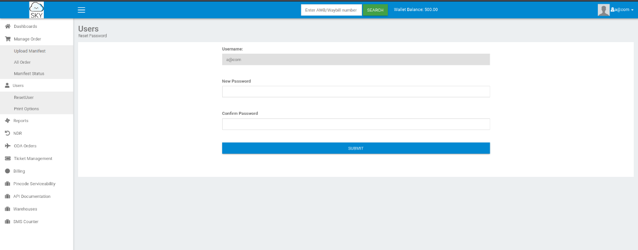Screen dimensions: 638x250
Task: Collapse the Manage Order section
Action: point(27,39)
